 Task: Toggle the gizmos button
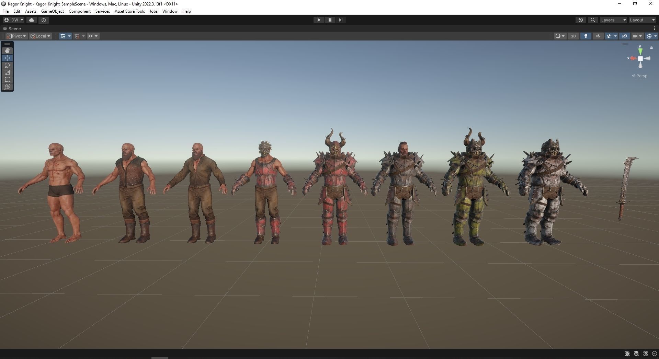[x=649, y=36]
